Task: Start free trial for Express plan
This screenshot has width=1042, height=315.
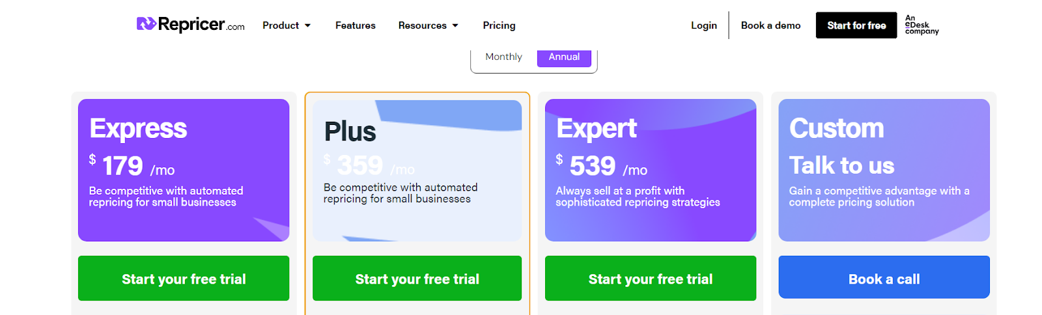Action: click(184, 279)
